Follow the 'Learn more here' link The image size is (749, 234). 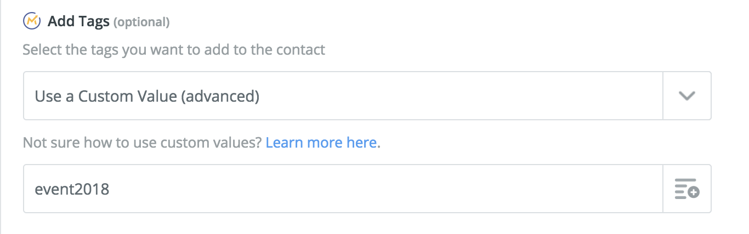(x=321, y=143)
